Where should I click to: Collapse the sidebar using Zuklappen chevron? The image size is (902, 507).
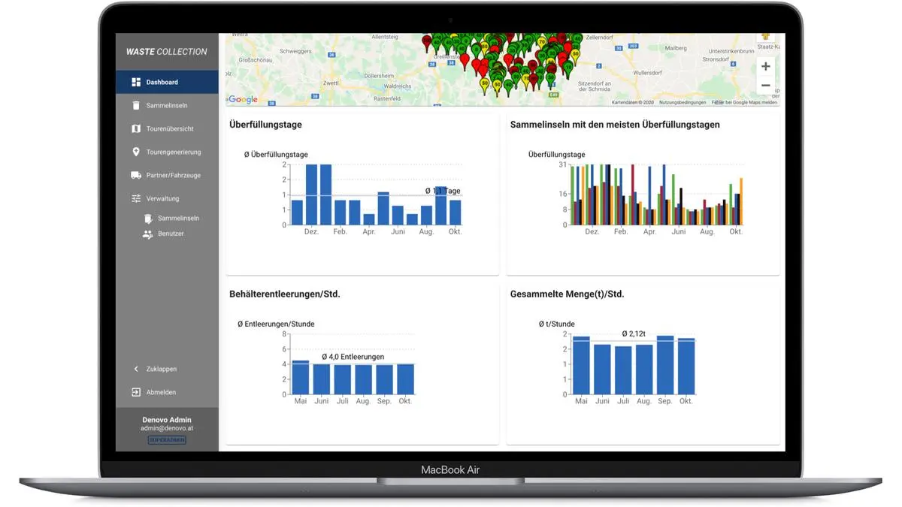click(x=136, y=369)
